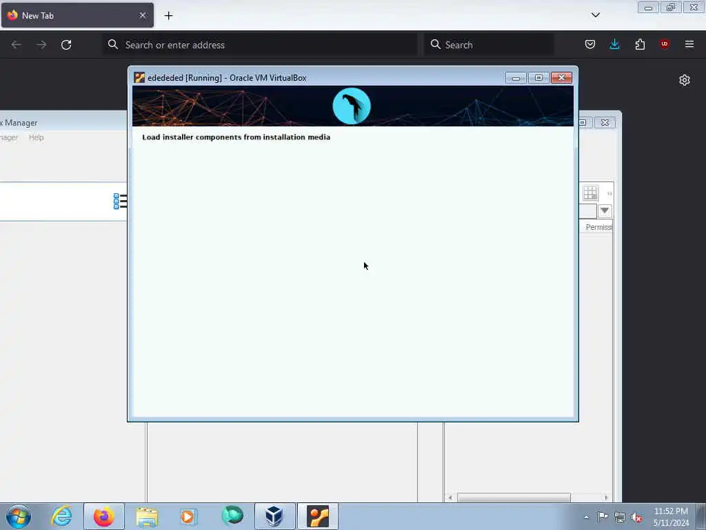Viewport: 706px width, 530px height.
Task: Open the Firefox application hamburger menu
Action: pos(689,44)
